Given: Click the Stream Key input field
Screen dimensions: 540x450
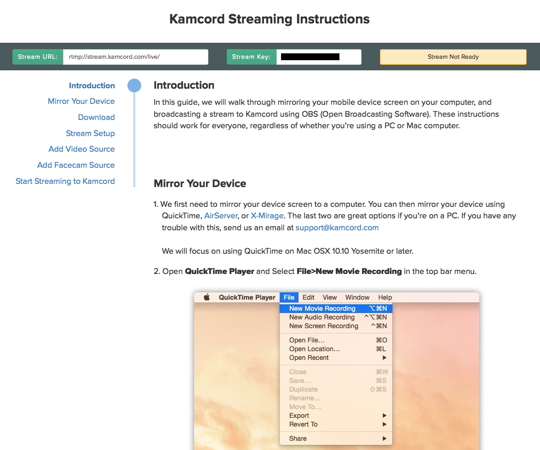Looking at the screenshot, I should point(319,57).
